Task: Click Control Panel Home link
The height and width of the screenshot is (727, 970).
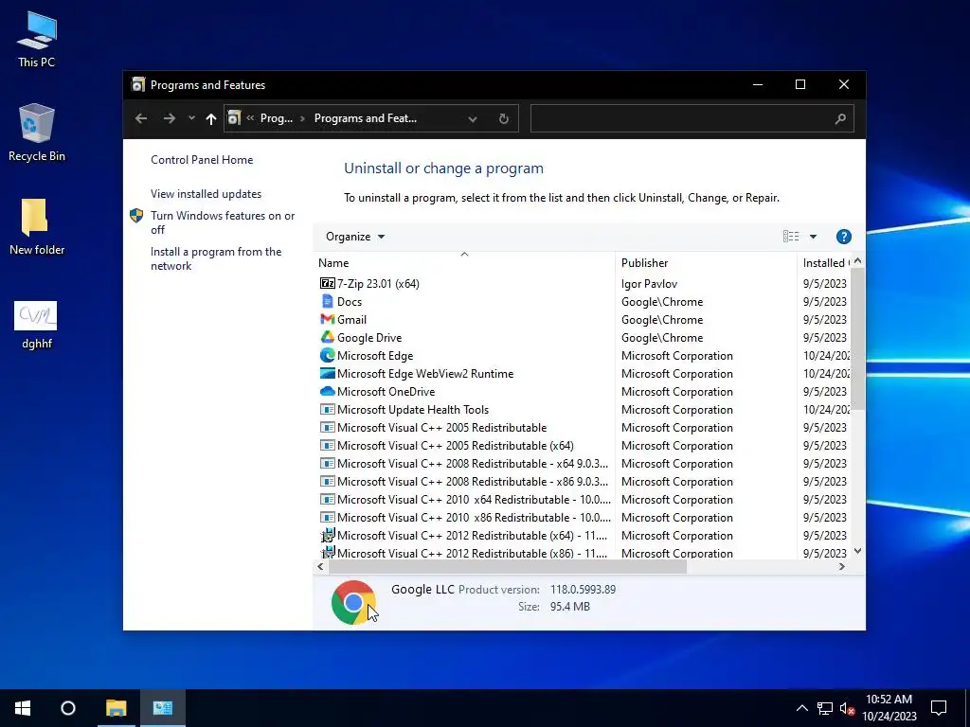Action: 202,159
